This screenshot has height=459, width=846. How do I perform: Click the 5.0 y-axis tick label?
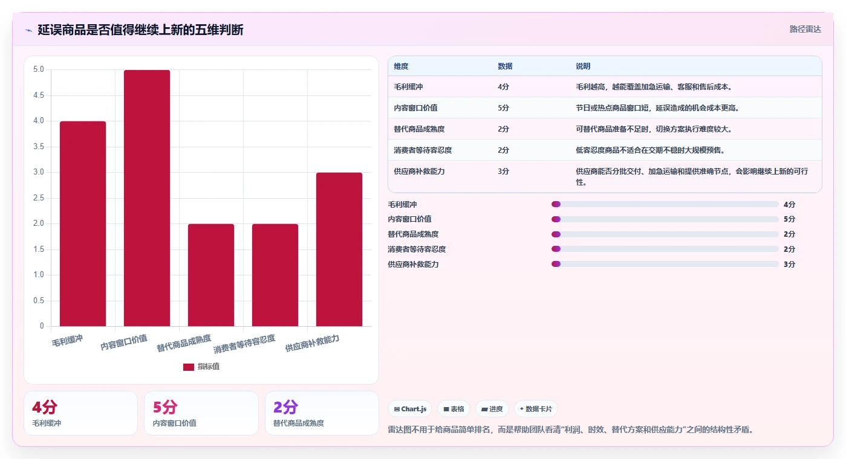point(38,69)
